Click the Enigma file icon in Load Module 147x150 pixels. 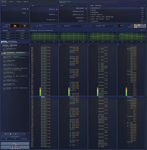point(90,21)
